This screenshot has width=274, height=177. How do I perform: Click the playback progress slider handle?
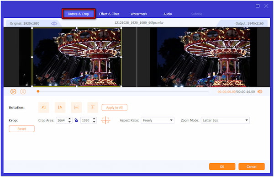(38, 91)
